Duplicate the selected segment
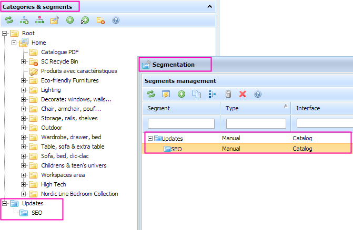 point(197,94)
